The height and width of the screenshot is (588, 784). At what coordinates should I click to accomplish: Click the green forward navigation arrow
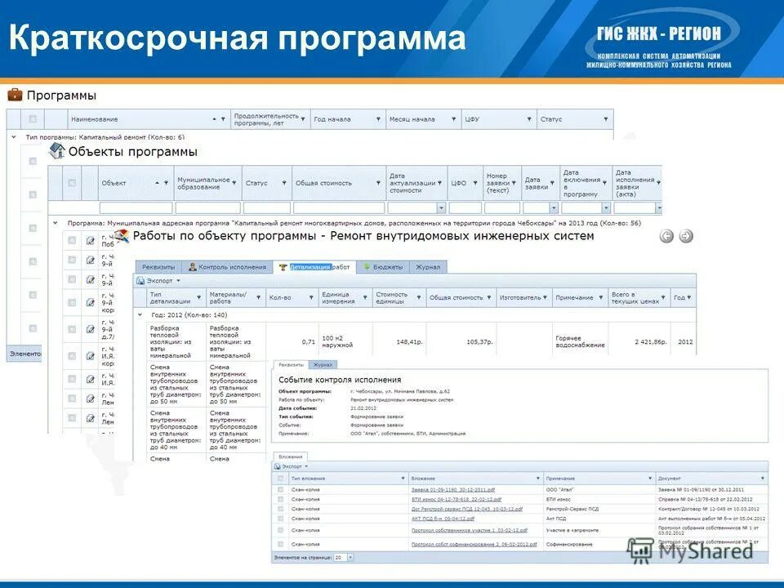tap(686, 235)
